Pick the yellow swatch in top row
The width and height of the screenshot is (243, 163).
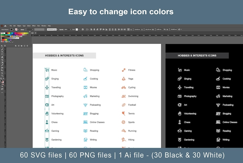click(x=9, y=33)
